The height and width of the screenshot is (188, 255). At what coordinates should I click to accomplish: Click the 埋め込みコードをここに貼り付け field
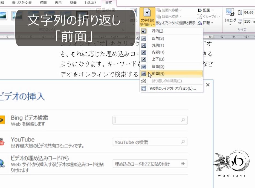[150, 164]
